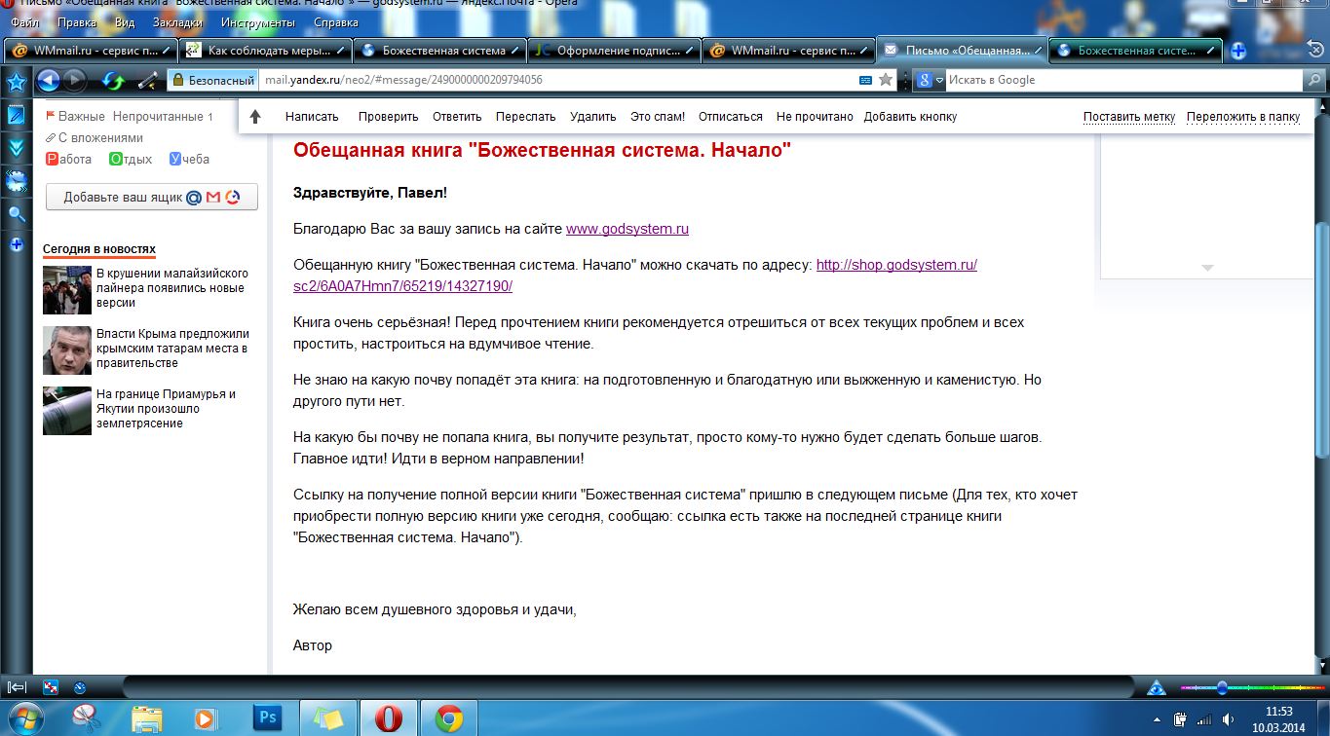This screenshot has width=1330, height=736.
Task: Open the Notes panel in the Opera sidebar
Action: (x=16, y=115)
